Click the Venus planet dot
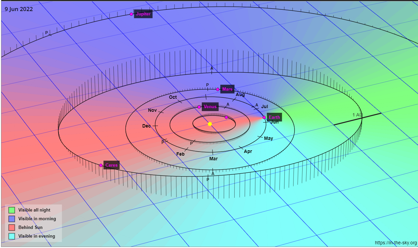 pos(199,107)
